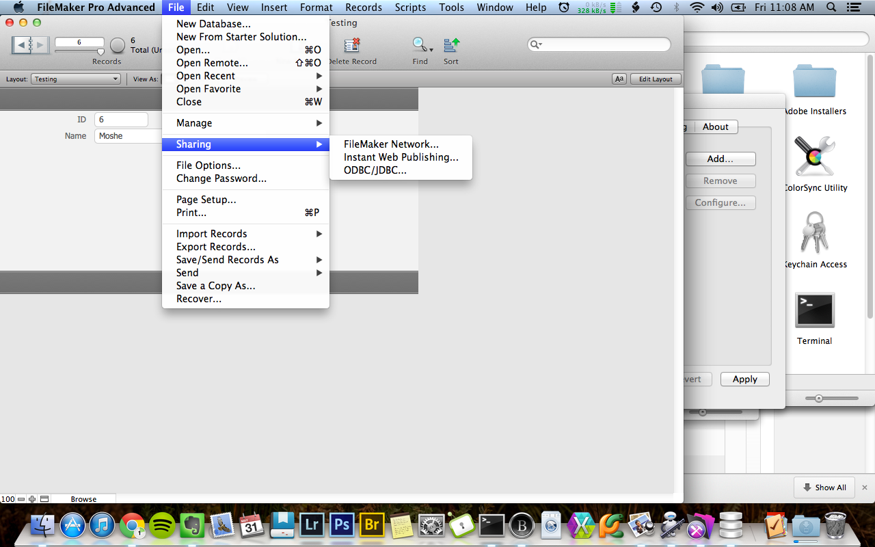875x547 pixels.
Task: Click the Show All button
Action: point(824,488)
